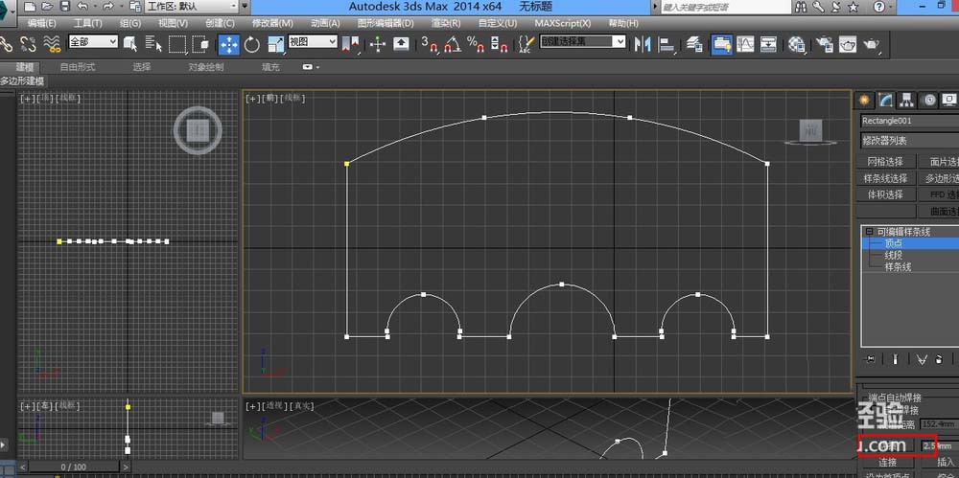This screenshot has height=478, width=959.
Task: Select 样条线 sub-object level
Action: (x=898, y=267)
